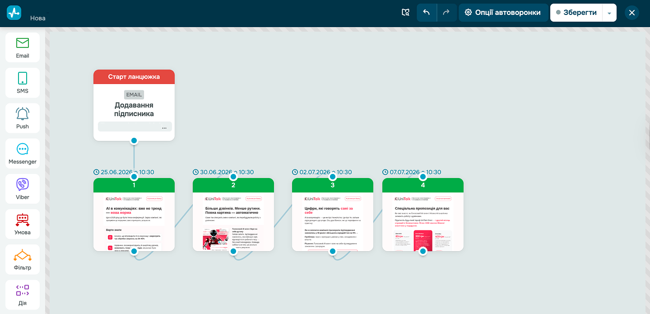Undo the last change

click(x=427, y=13)
